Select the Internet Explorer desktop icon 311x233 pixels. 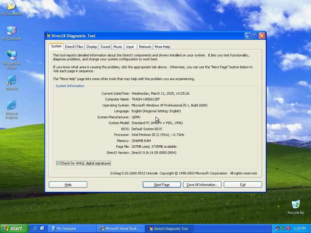[x=12, y=110]
